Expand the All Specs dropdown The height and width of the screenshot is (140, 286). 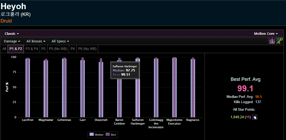click(x=60, y=41)
